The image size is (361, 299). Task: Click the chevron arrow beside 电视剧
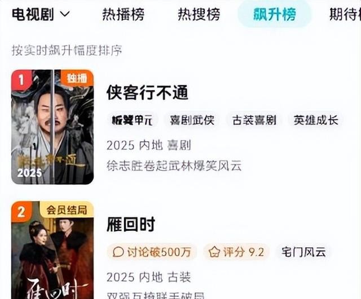tap(65, 14)
